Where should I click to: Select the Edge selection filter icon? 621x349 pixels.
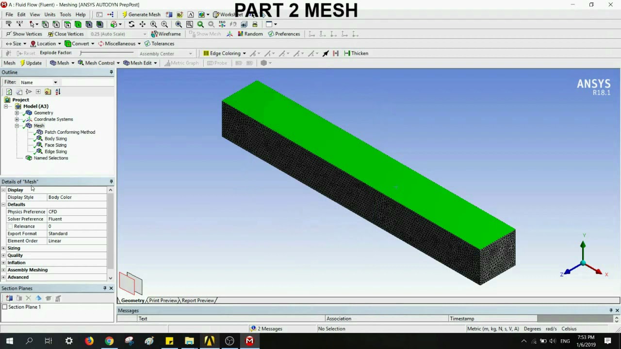pos(56,24)
